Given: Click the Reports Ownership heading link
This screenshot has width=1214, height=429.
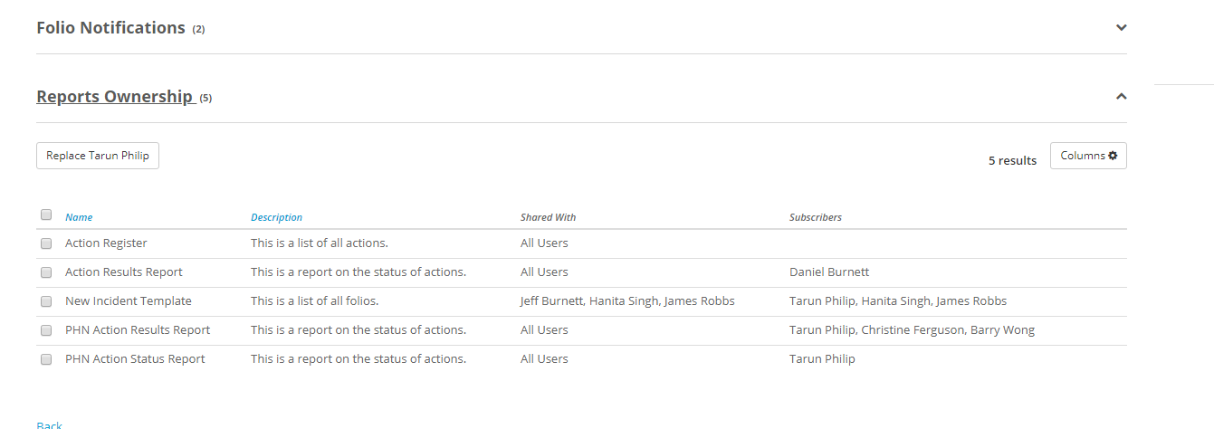Looking at the screenshot, I should tap(115, 97).
